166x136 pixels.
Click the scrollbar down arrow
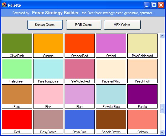click(162, 132)
